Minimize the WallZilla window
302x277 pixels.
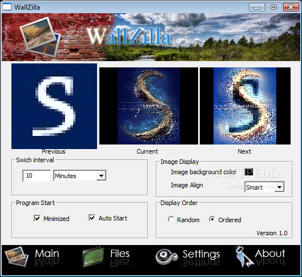(257, 7)
